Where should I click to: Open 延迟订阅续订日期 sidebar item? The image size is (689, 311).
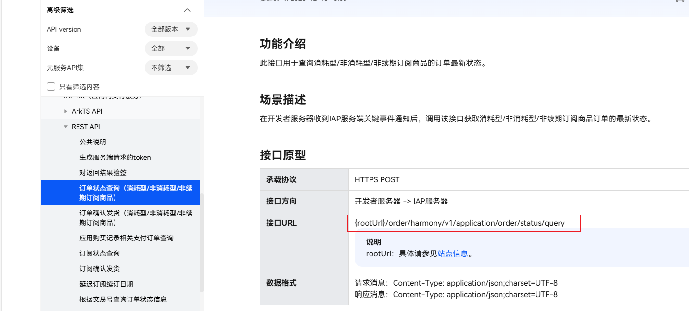coord(106,284)
